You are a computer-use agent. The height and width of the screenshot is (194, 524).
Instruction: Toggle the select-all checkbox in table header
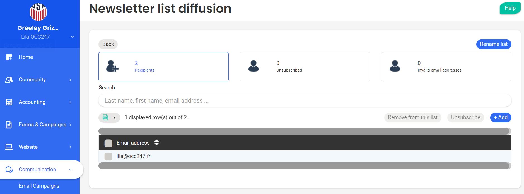click(108, 143)
